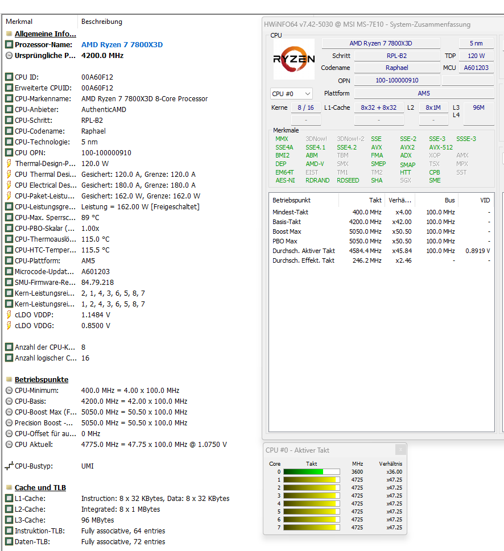Click the clock icon beside CPU Aktuell
This screenshot has width=504, height=551.
[x=9, y=445]
